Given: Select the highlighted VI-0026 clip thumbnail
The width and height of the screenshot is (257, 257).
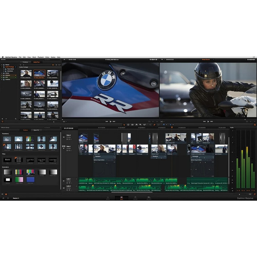Looking at the screenshot, I should coord(40,73).
